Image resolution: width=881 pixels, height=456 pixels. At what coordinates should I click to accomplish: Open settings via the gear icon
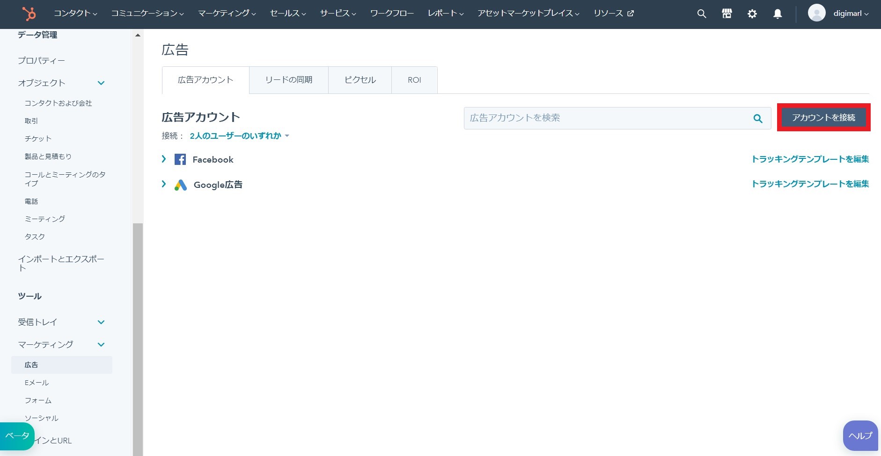pos(752,14)
